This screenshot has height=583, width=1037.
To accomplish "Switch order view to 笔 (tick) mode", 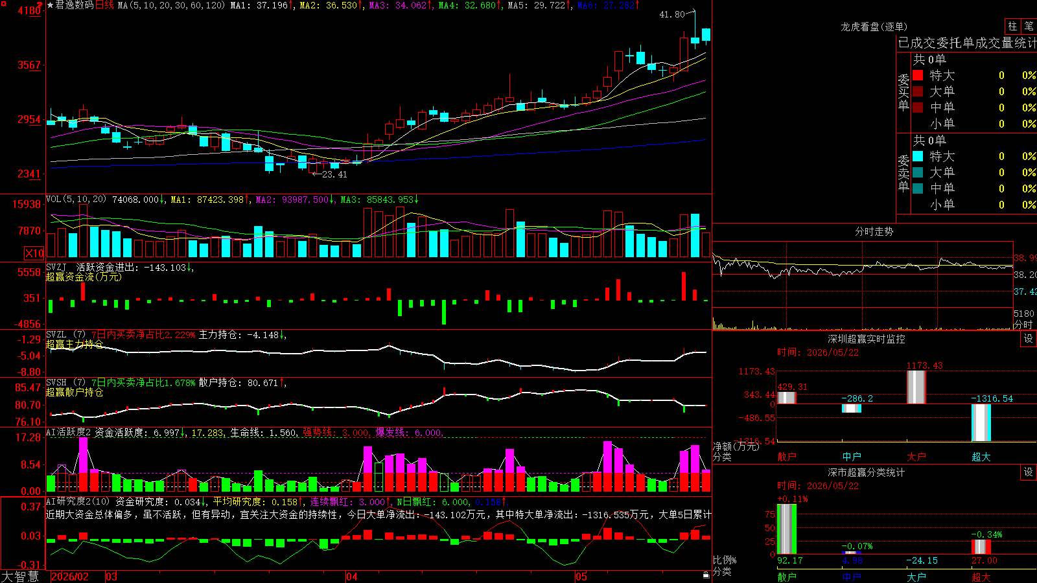I will pyautogui.click(x=1029, y=26).
